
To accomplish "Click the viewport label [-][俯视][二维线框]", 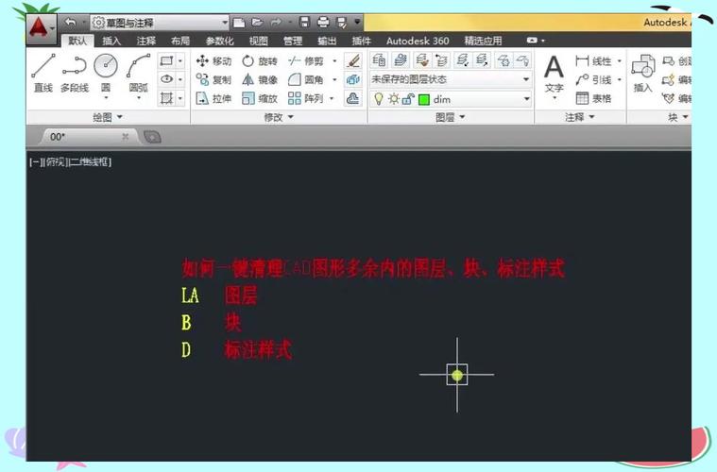I will (71, 161).
